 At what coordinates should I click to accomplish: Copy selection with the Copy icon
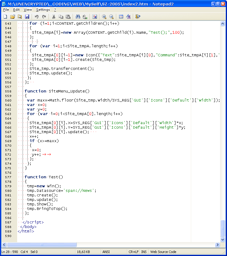[61, 17]
